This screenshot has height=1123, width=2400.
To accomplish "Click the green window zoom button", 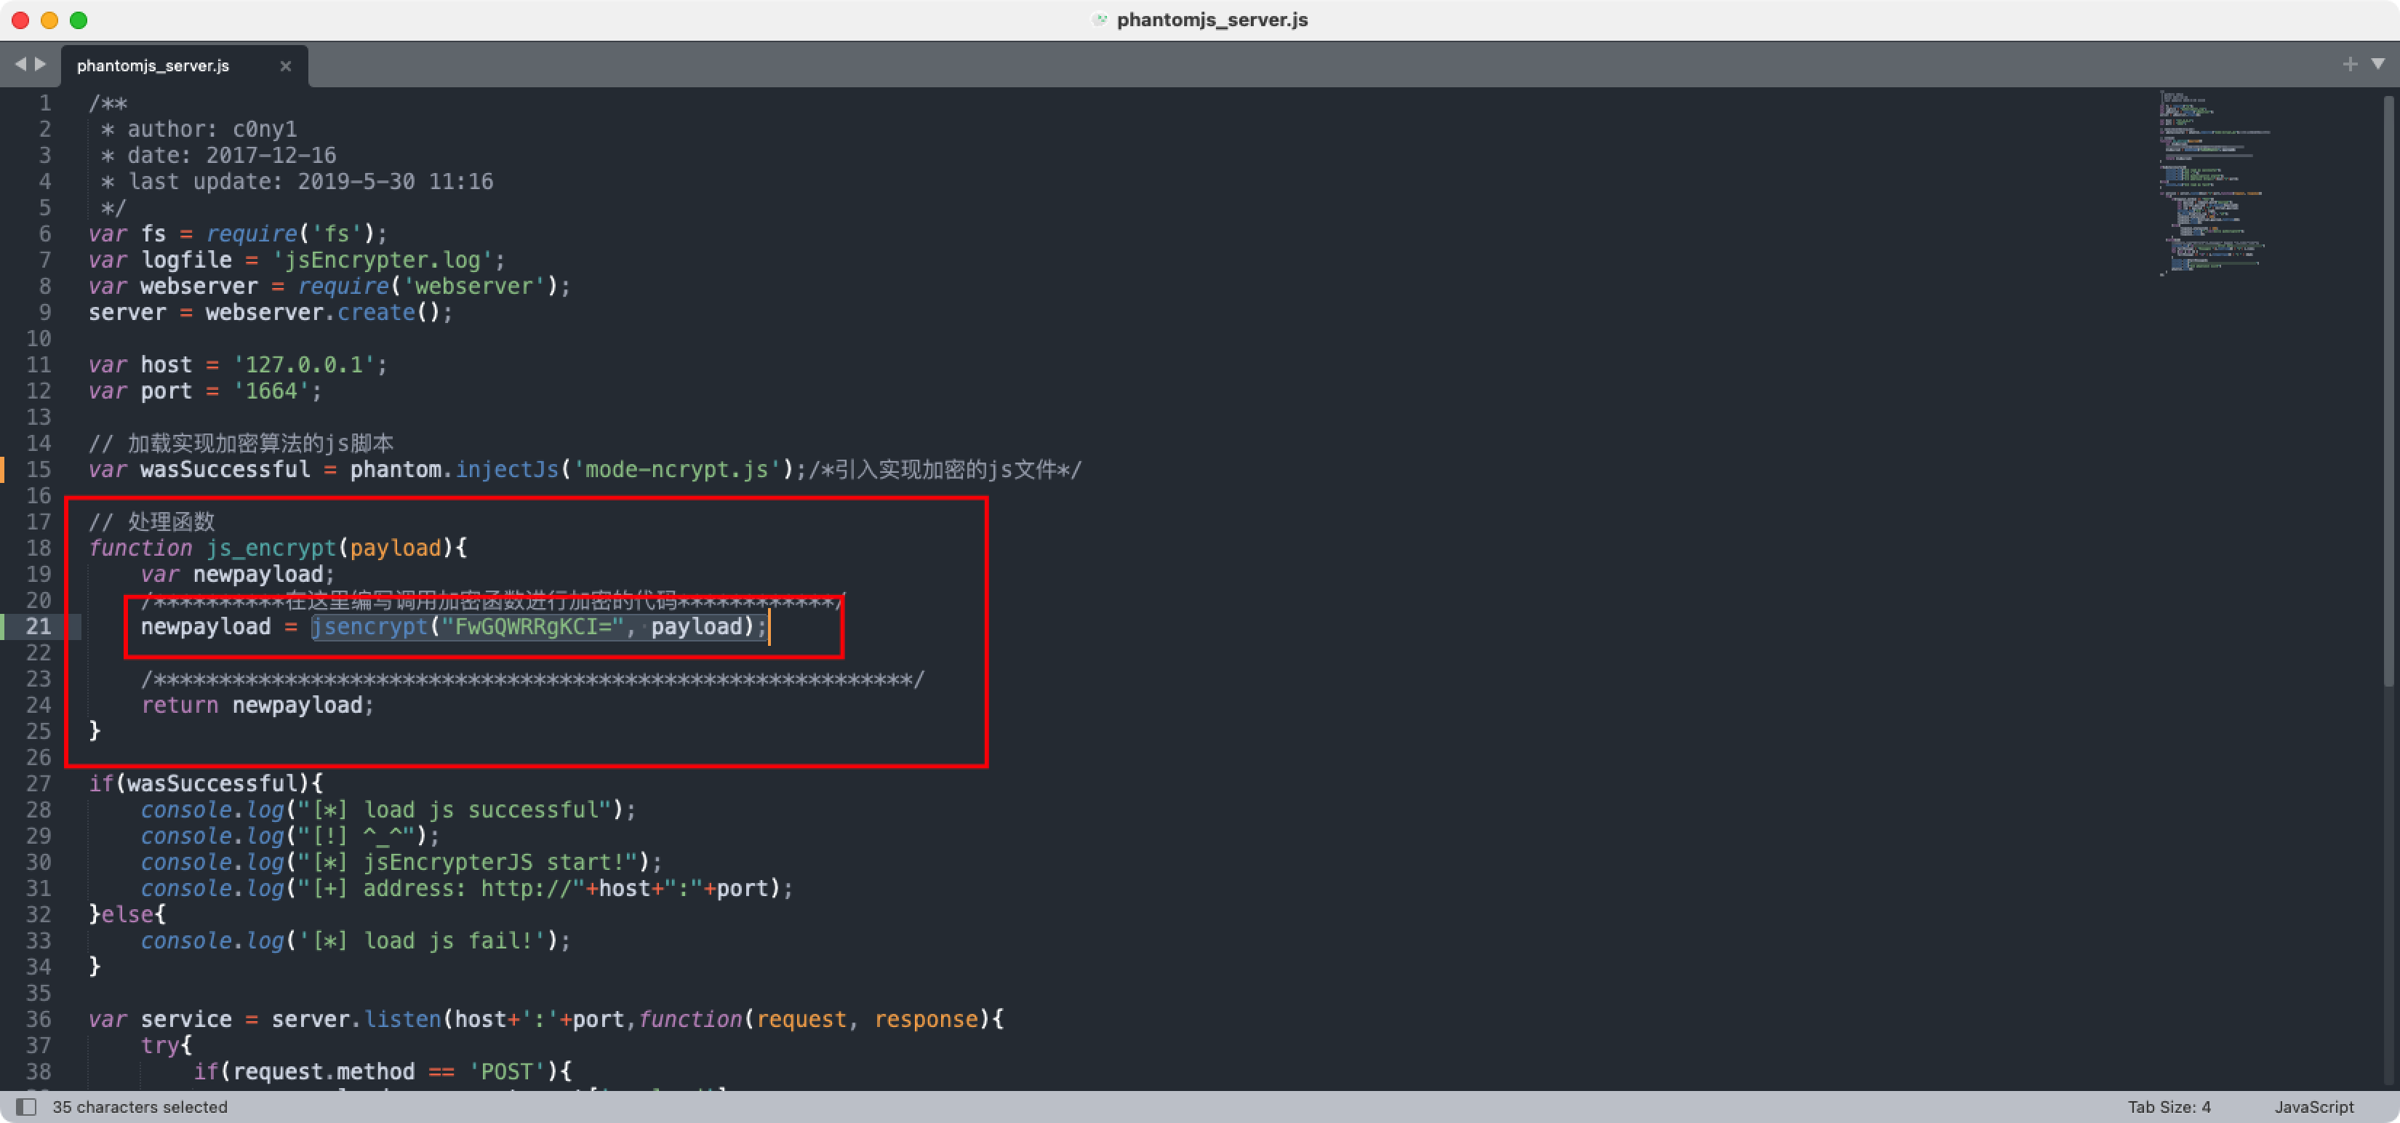I will pos(79,20).
